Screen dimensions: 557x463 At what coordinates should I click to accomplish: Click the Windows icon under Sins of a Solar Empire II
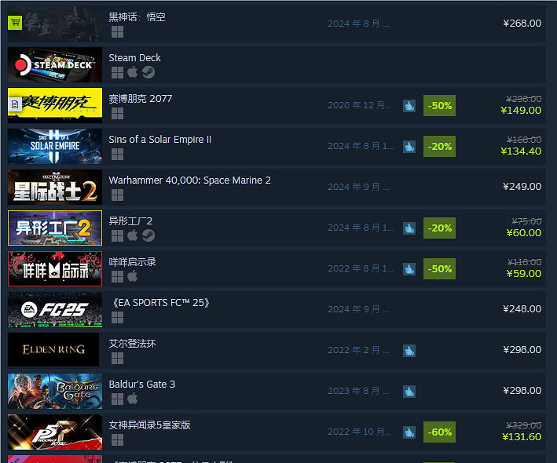tap(117, 155)
